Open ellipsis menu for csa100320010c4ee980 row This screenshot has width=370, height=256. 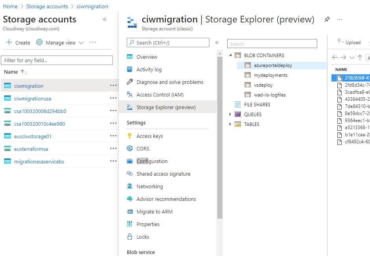coord(113,123)
